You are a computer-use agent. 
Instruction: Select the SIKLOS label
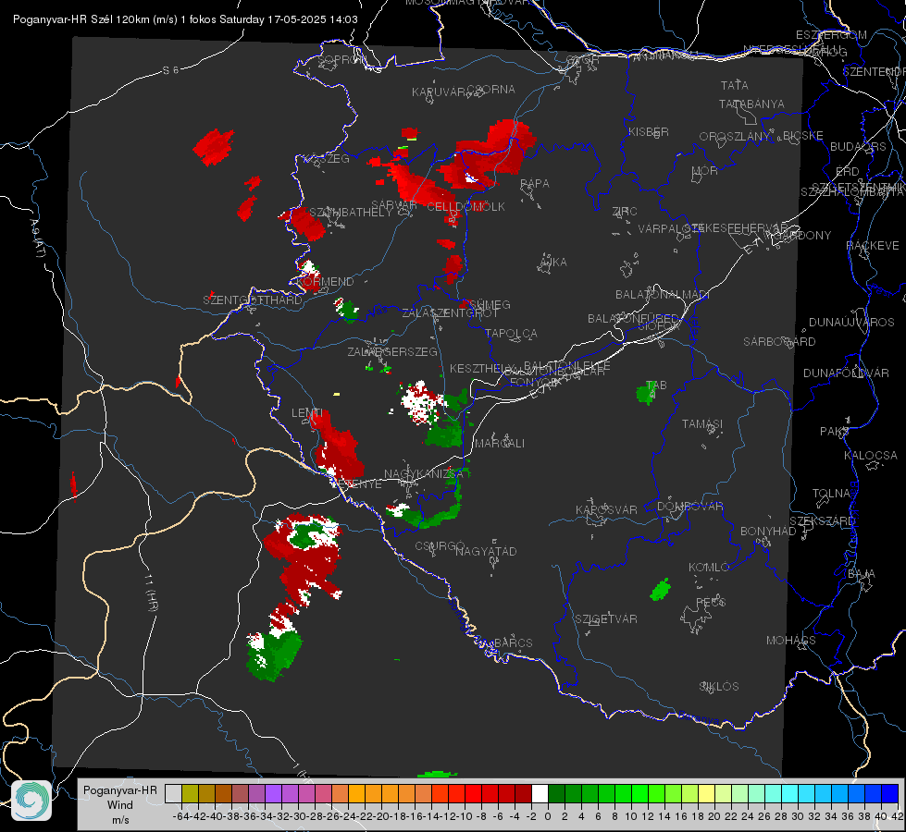(719, 687)
